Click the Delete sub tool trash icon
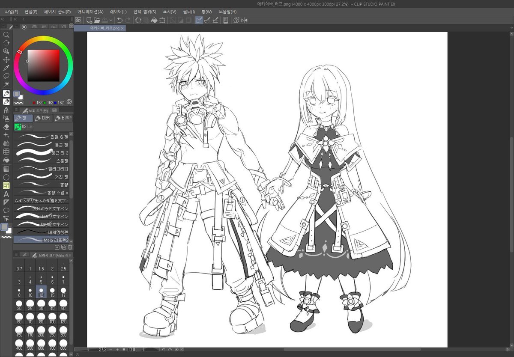Screen dimensions: 514x357 (70, 247)
